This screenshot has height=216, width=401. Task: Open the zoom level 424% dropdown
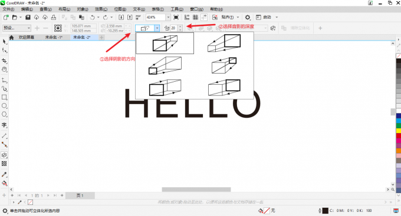168,17
